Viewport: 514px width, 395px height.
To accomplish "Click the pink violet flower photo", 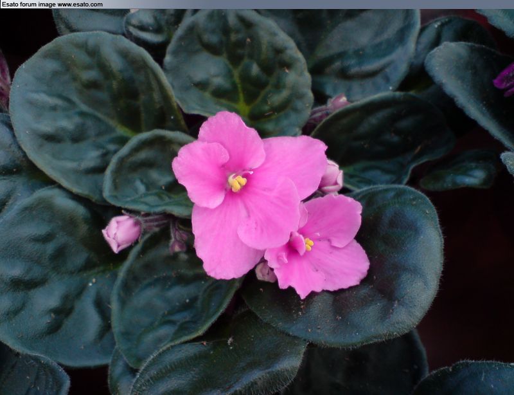I will (257, 202).
